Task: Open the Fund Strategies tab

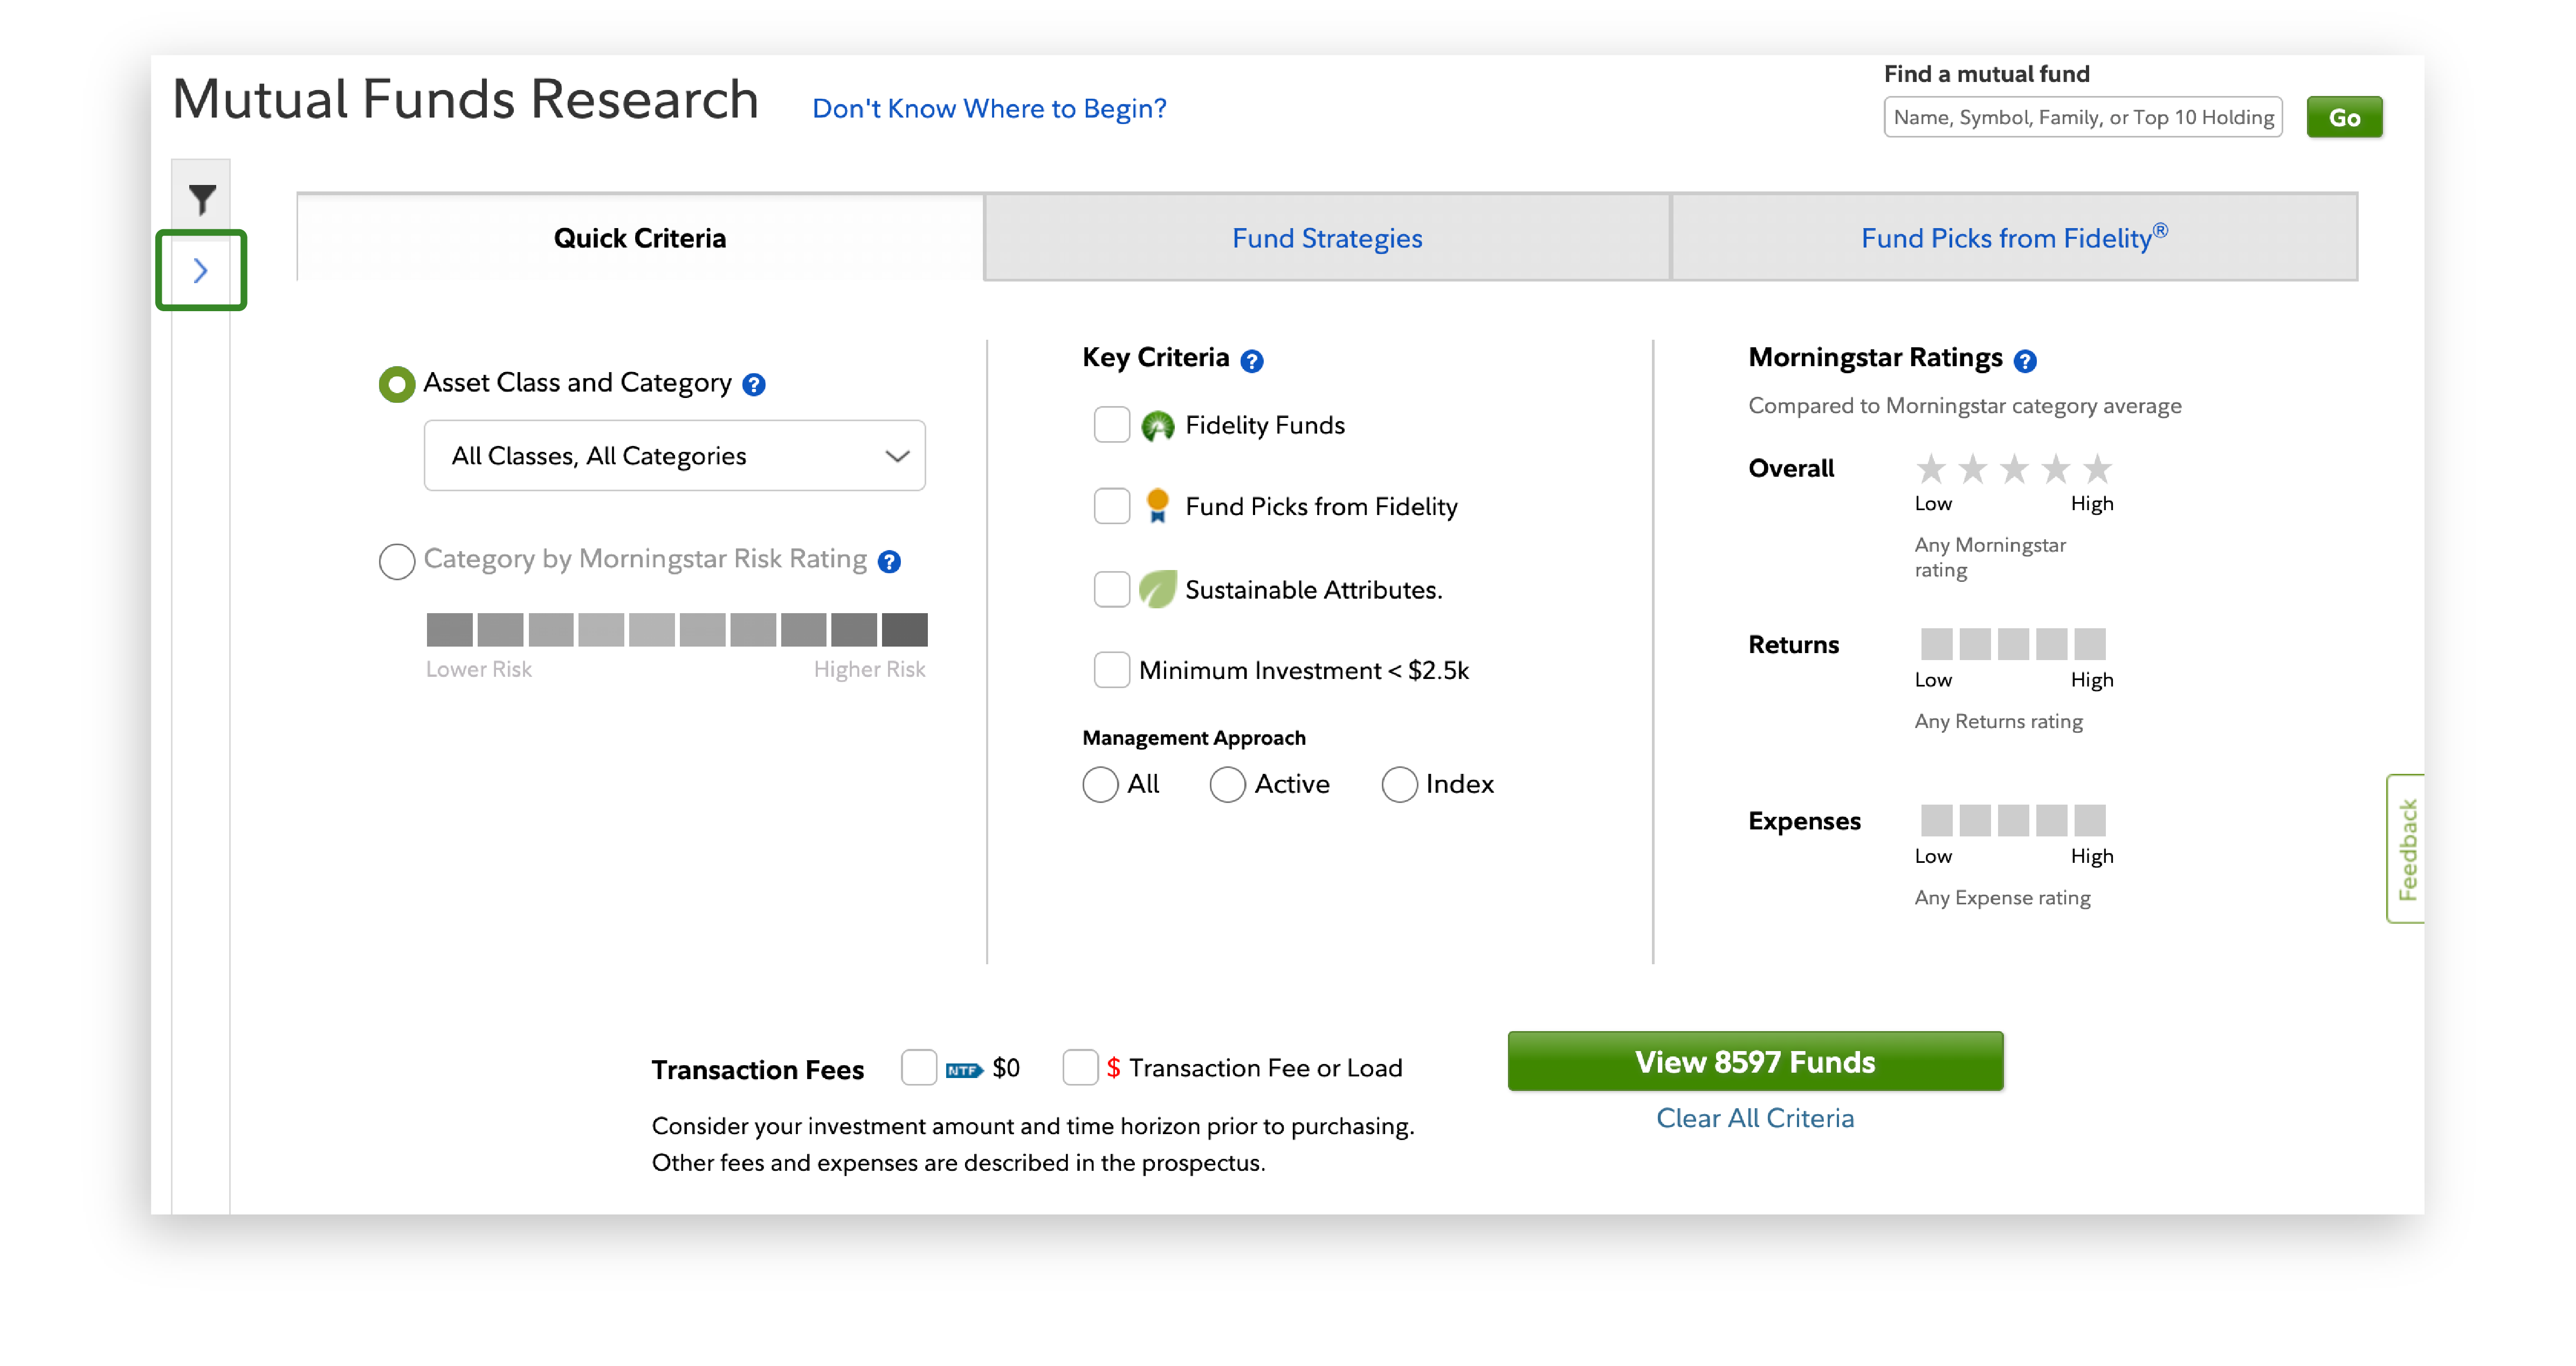Action: click(x=1327, y=238)
